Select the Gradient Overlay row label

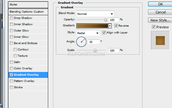pos(26,75)
